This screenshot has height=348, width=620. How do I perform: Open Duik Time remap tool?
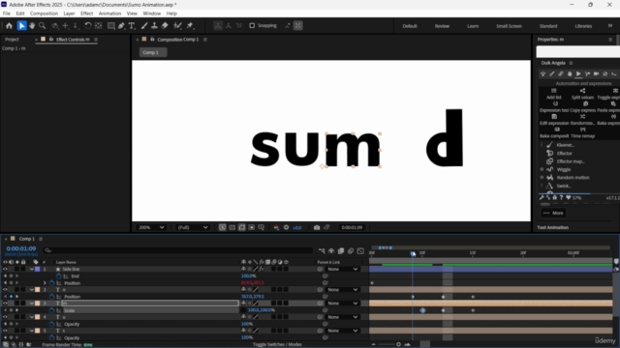click(582, 132)
